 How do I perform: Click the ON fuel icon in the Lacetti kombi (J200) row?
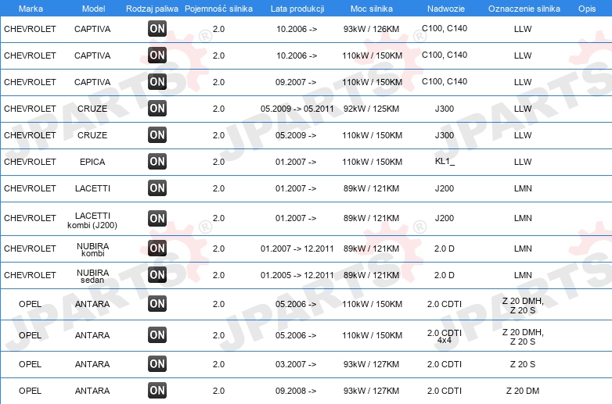[157, 218]
